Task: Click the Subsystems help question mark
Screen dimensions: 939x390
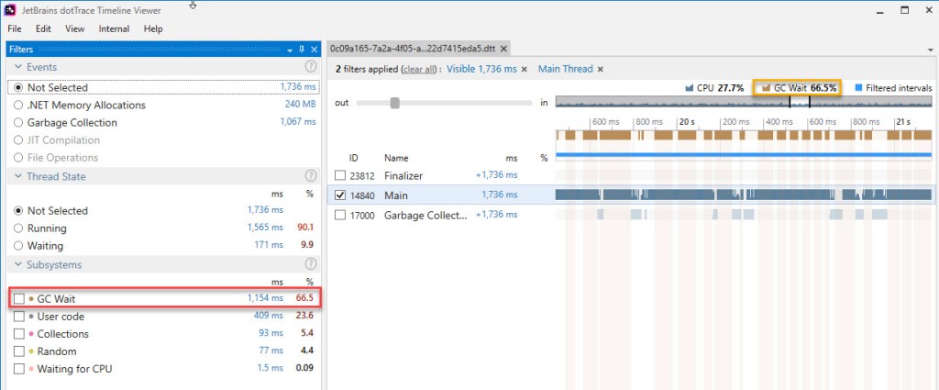Action: point(310,264)
